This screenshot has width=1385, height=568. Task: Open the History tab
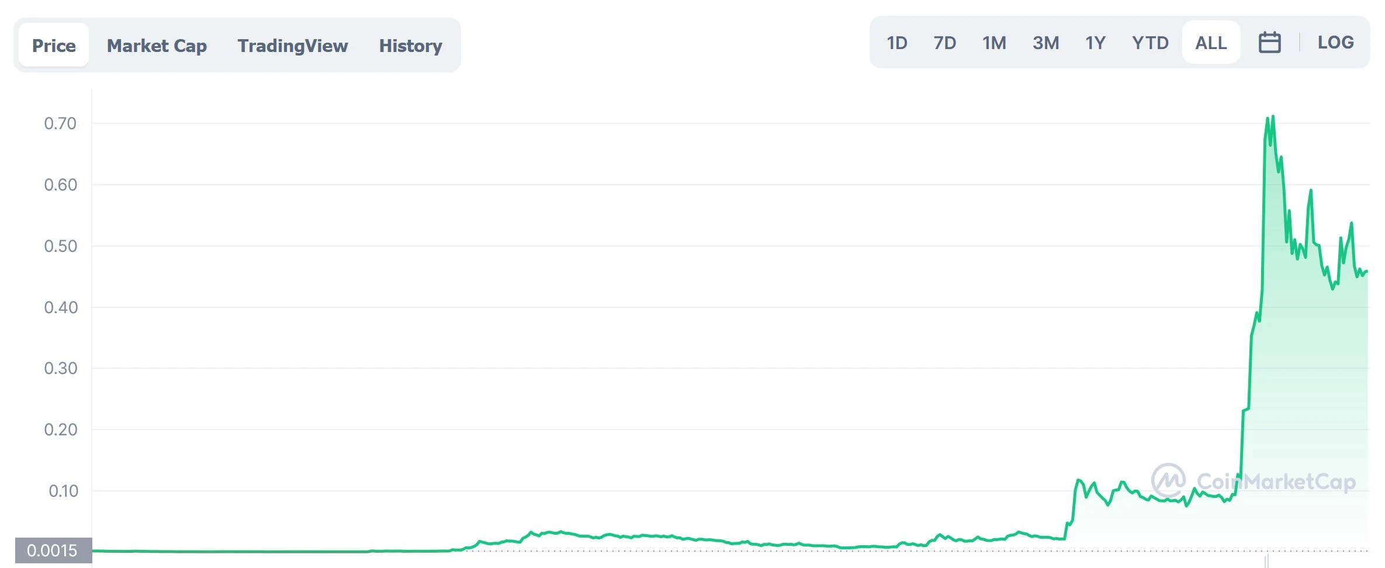click(x=410, y=46)
